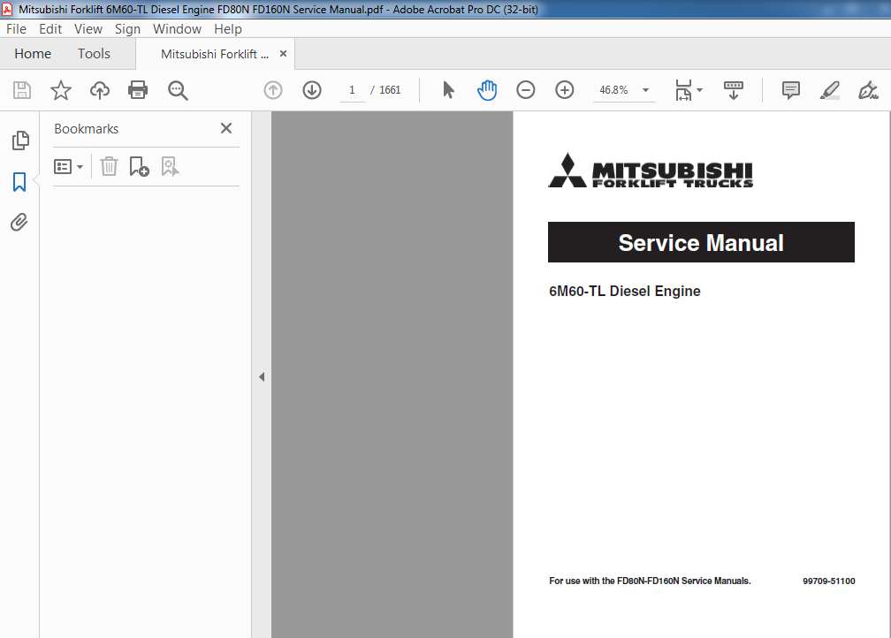The width and height of the screenshot is (891, 638).
Task: Select the Mitsubishi Forklift document tab
Action: (215, 54)
